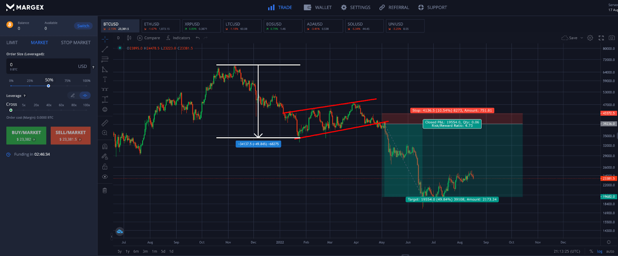The height and width of the screenshot is (256, 618).
Task: Activate the magnet snap mode
Action: pos(105,147)
